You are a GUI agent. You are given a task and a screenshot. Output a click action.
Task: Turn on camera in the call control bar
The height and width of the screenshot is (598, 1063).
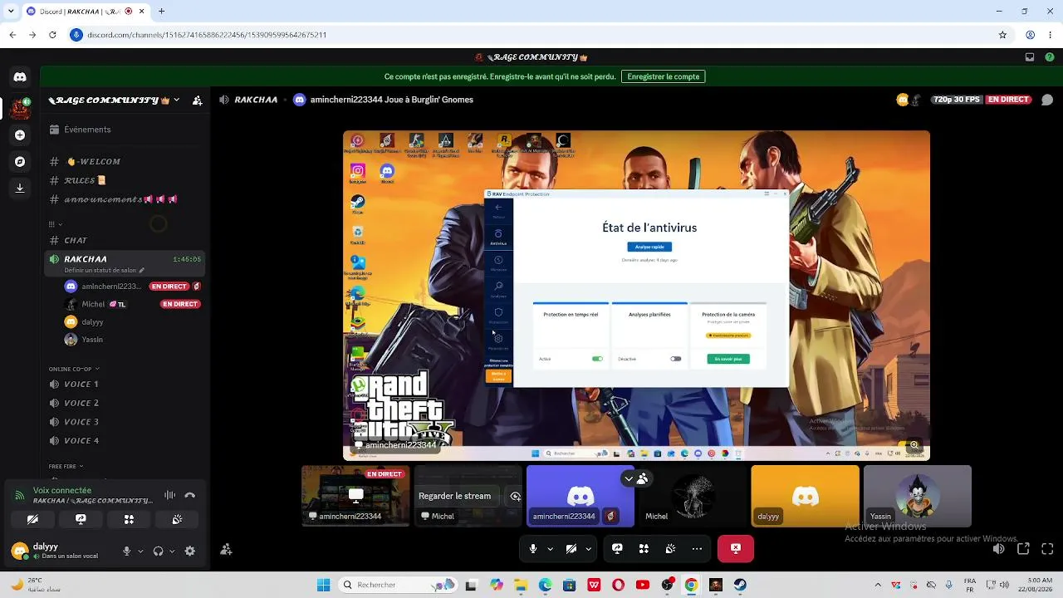pos(571,549)
